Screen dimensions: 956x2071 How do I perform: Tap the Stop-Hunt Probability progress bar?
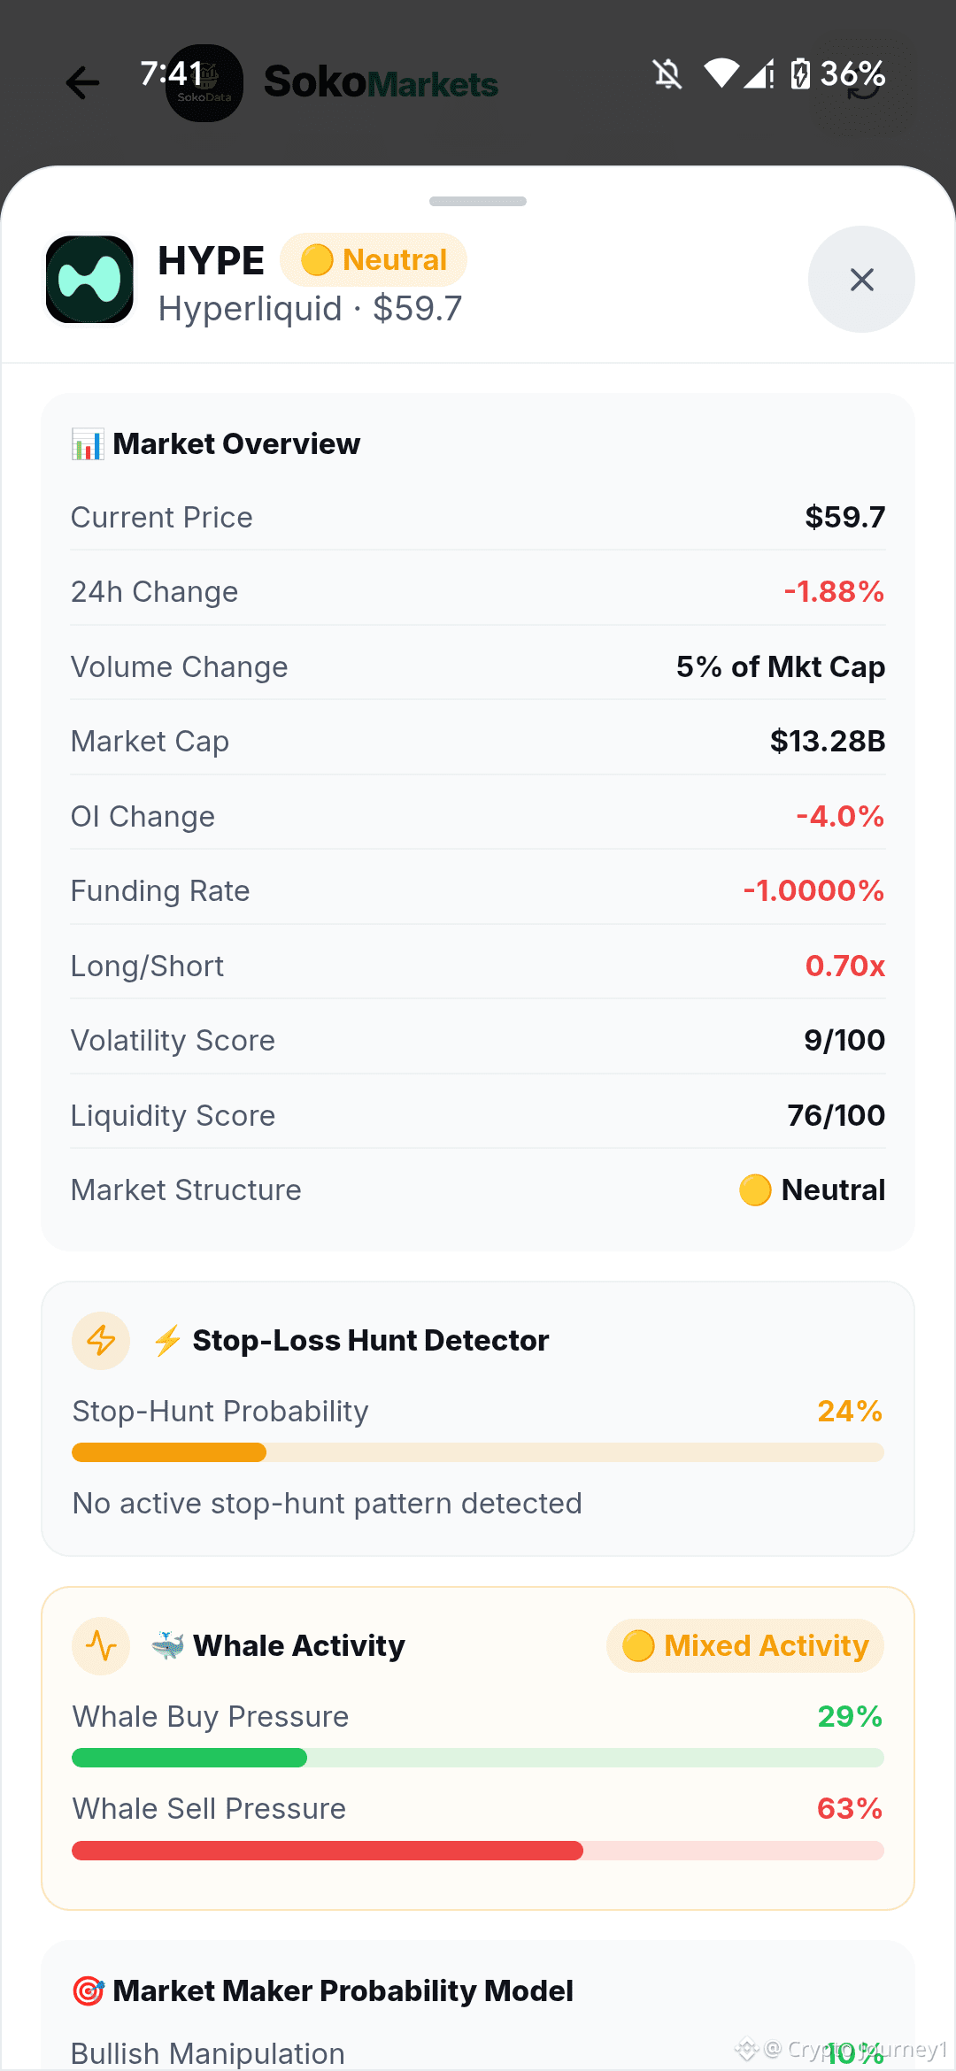478,1452
